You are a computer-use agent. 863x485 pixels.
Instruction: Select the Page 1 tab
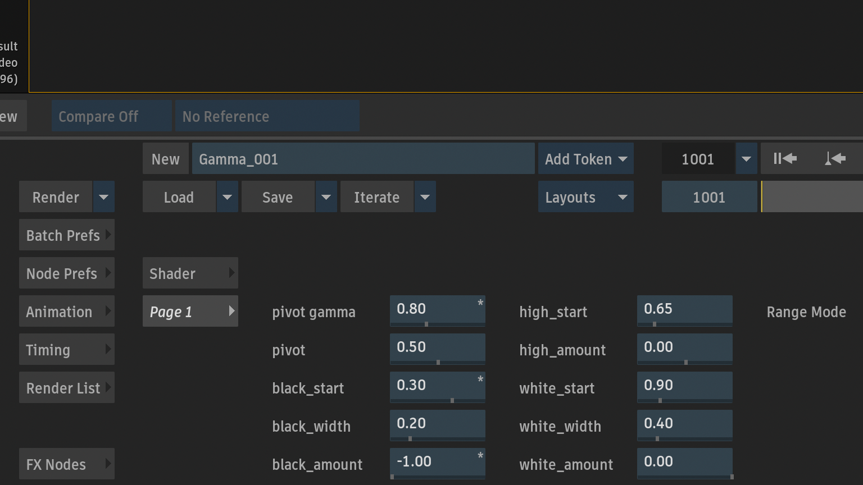[x=190, y=312]
